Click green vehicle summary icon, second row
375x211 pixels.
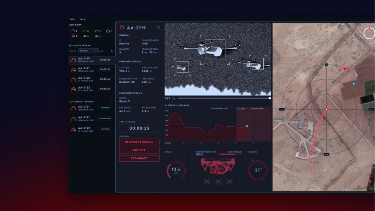point(85,36)
